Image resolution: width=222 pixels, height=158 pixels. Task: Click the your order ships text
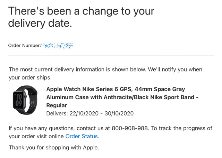pos(30,77)
